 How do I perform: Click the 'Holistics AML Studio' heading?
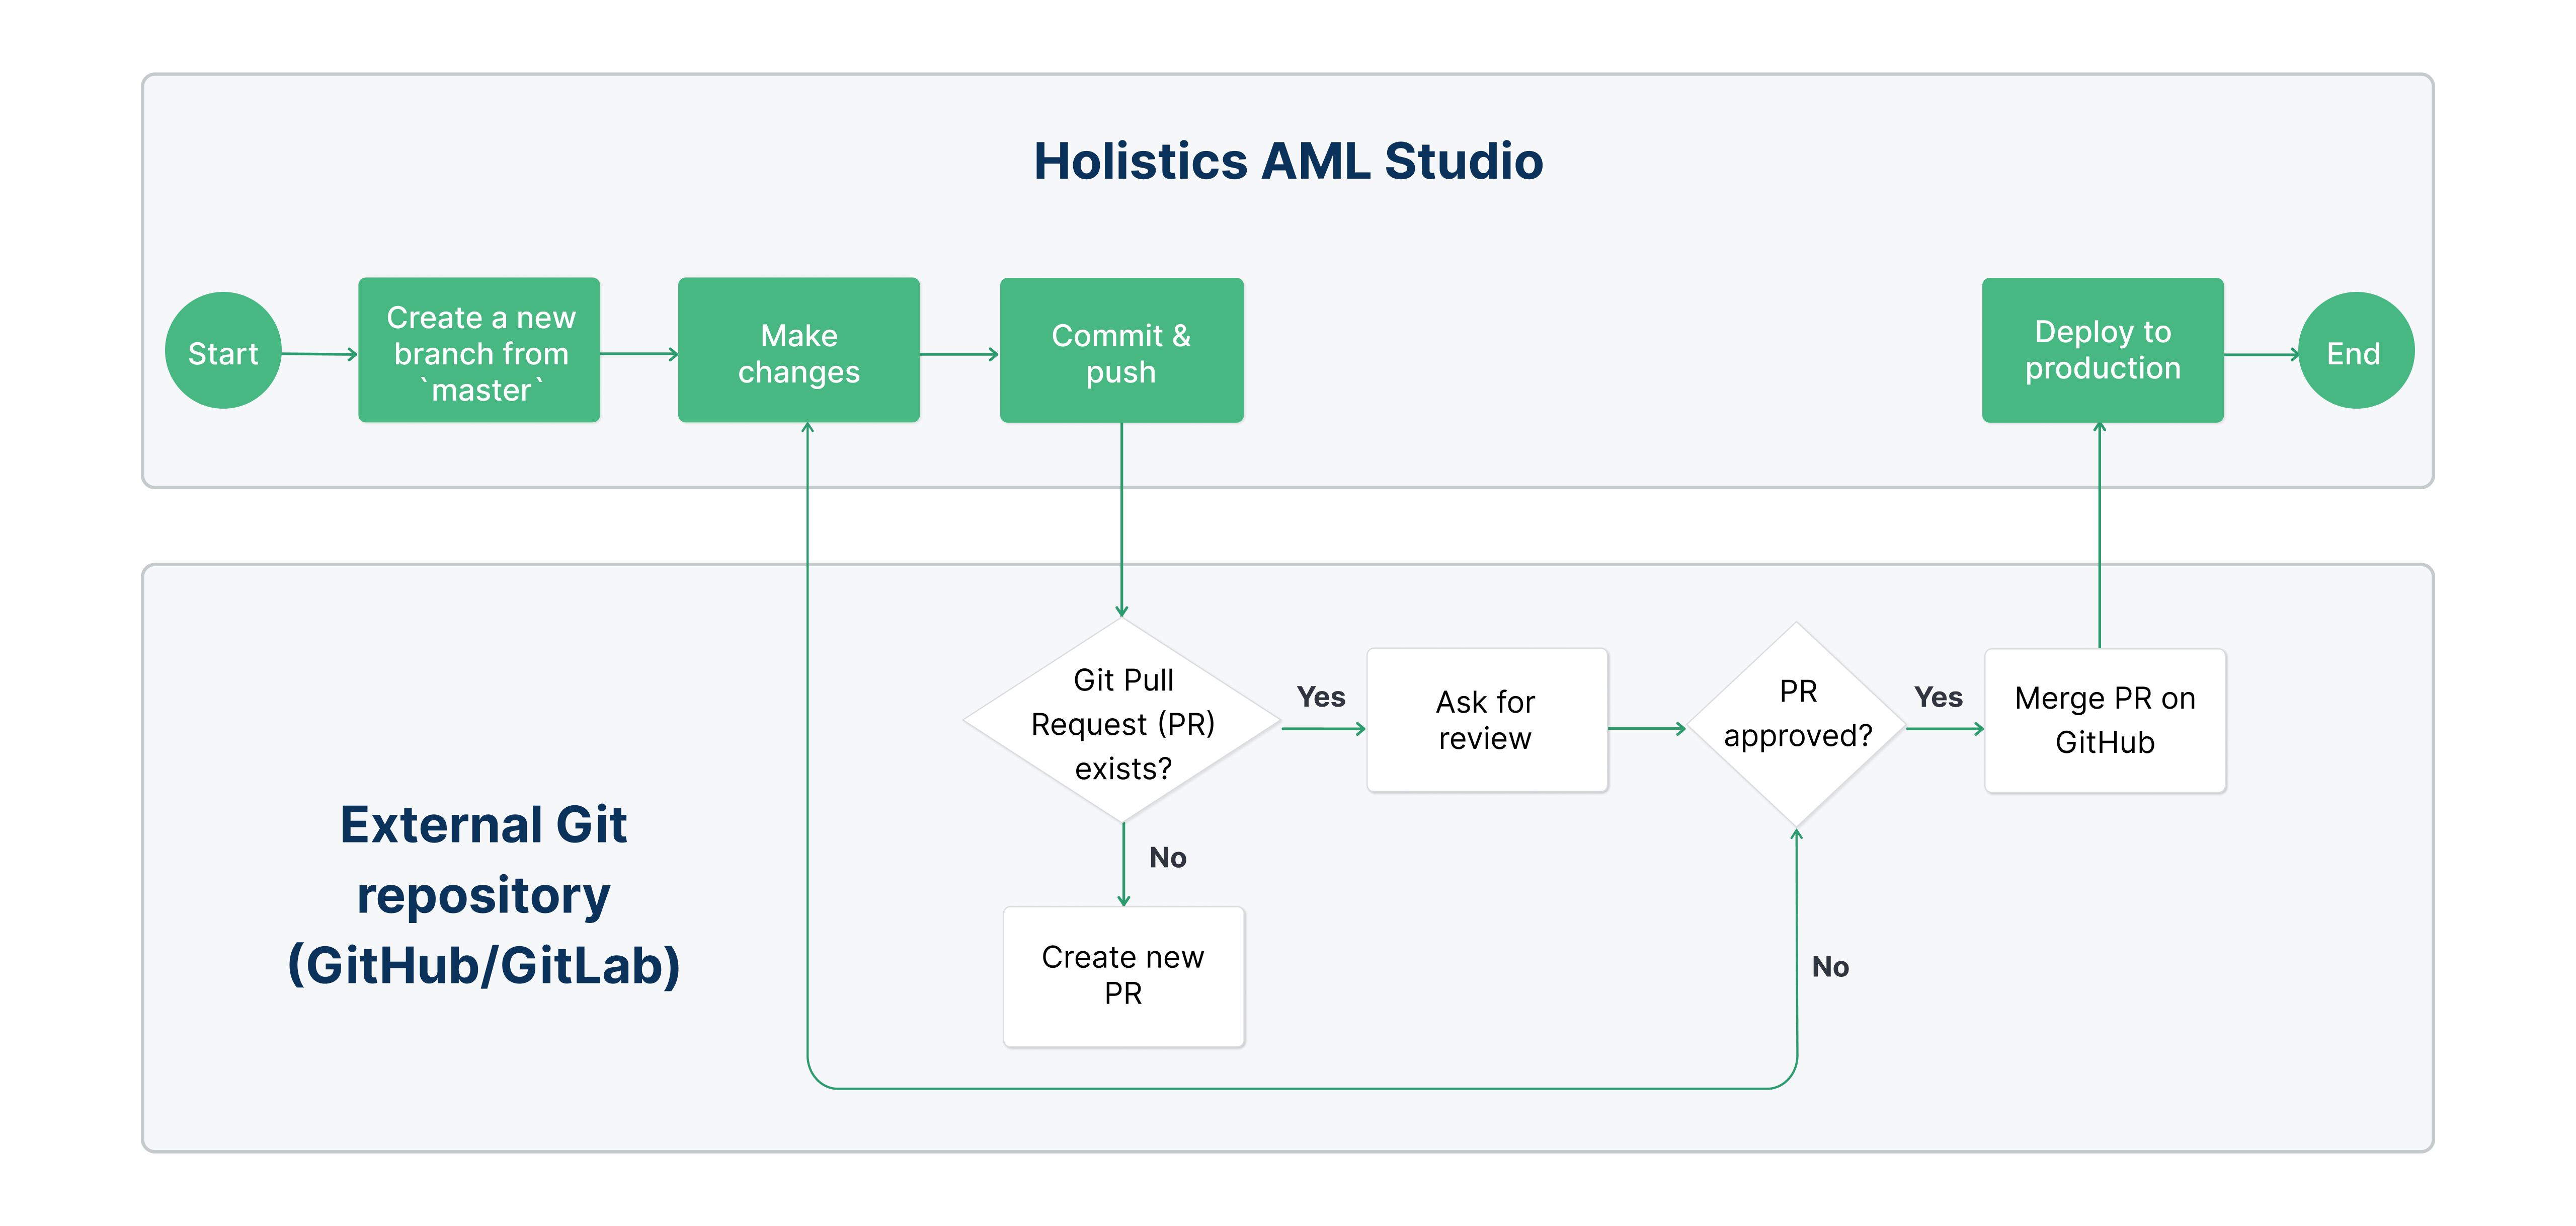[x=1288, y=161]
